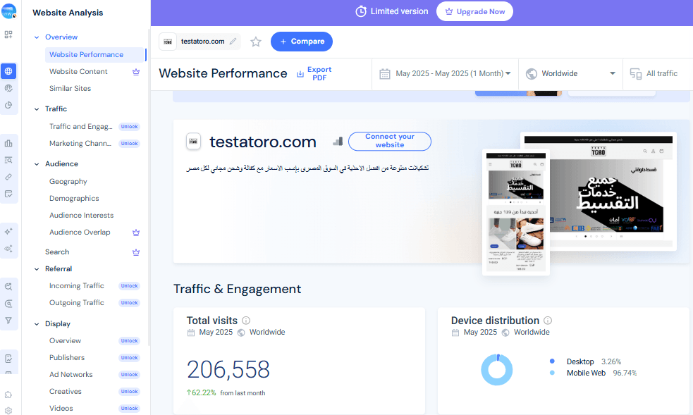Viewport: 693px width, 415px height.
Task: Open the chain link icon in left rail
Action: [x=8, y=177]
